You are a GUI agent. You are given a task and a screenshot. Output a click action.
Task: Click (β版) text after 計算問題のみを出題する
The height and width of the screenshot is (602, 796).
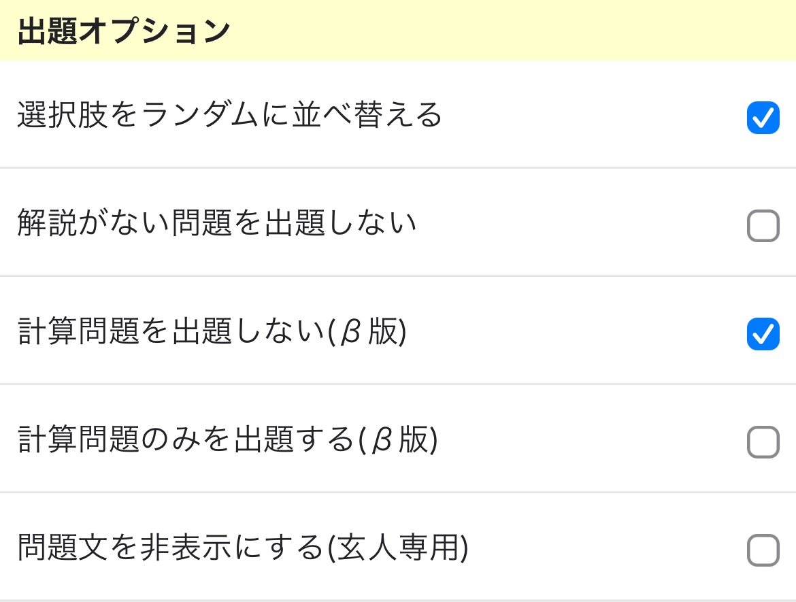click(397, 439)
